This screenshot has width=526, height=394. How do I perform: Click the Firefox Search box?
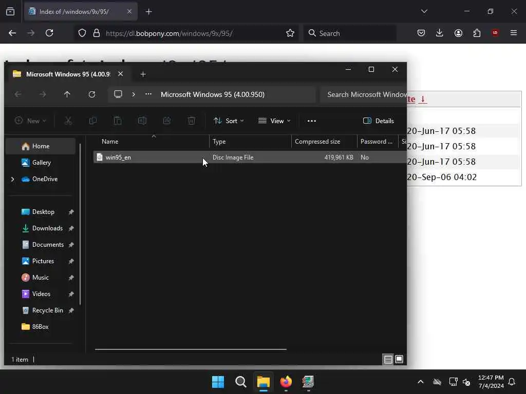click(350, 33)
